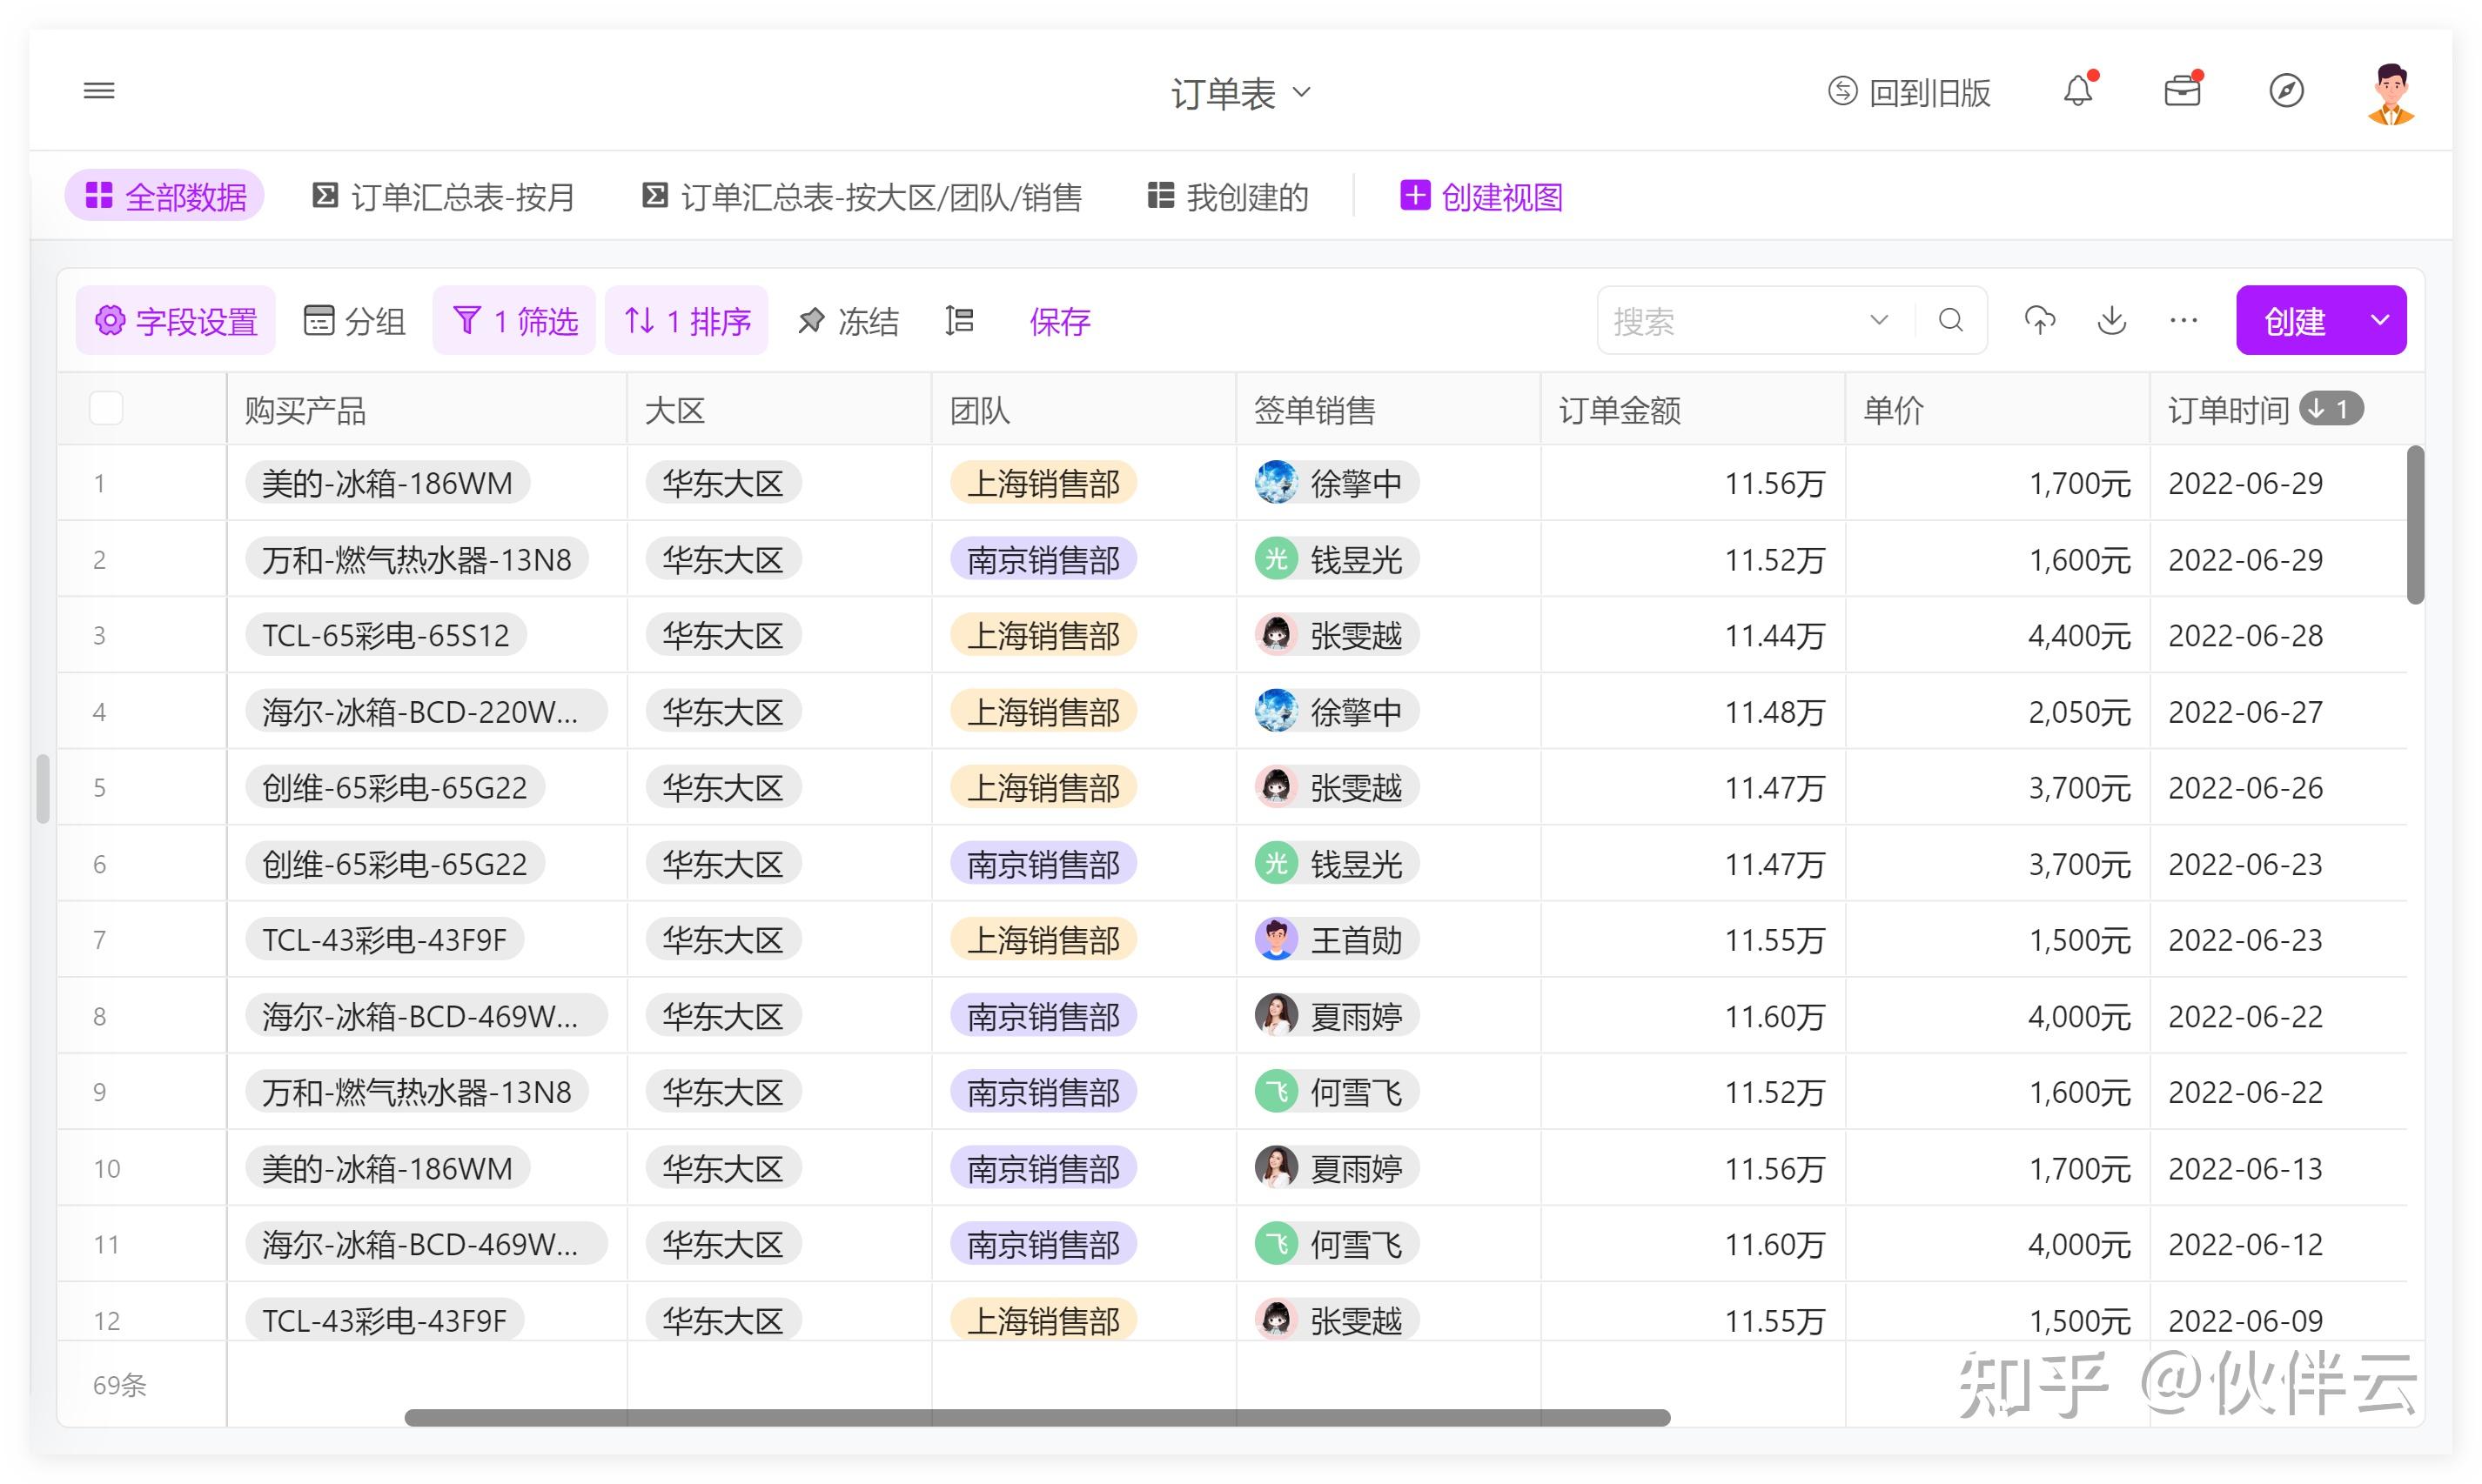The width and height of the screenshot is (2482, 1484).
Task: Click the download export icon
Action: click(2112, 320)
